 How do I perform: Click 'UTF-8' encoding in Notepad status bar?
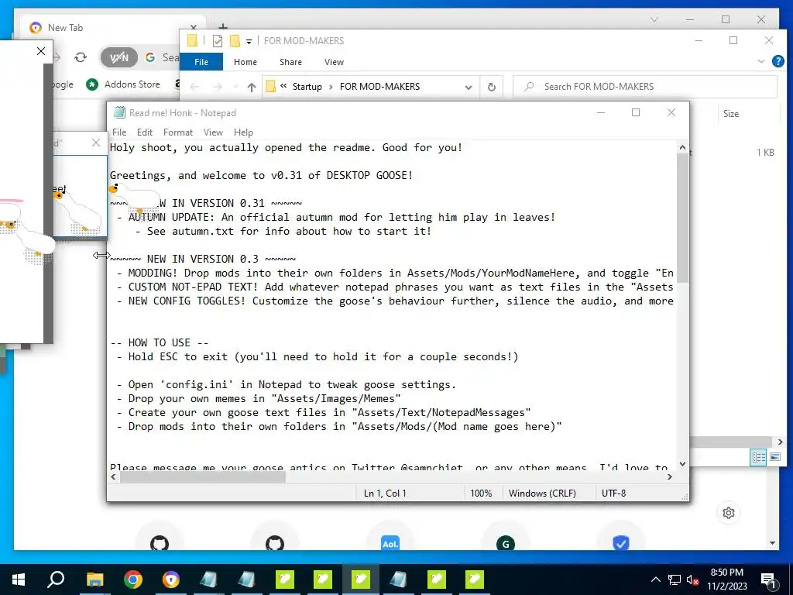613,494
